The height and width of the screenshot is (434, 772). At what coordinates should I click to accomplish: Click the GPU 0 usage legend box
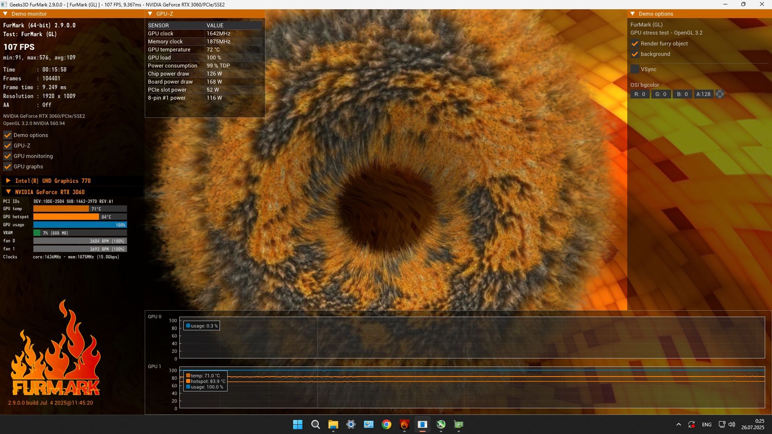(201, 326)
